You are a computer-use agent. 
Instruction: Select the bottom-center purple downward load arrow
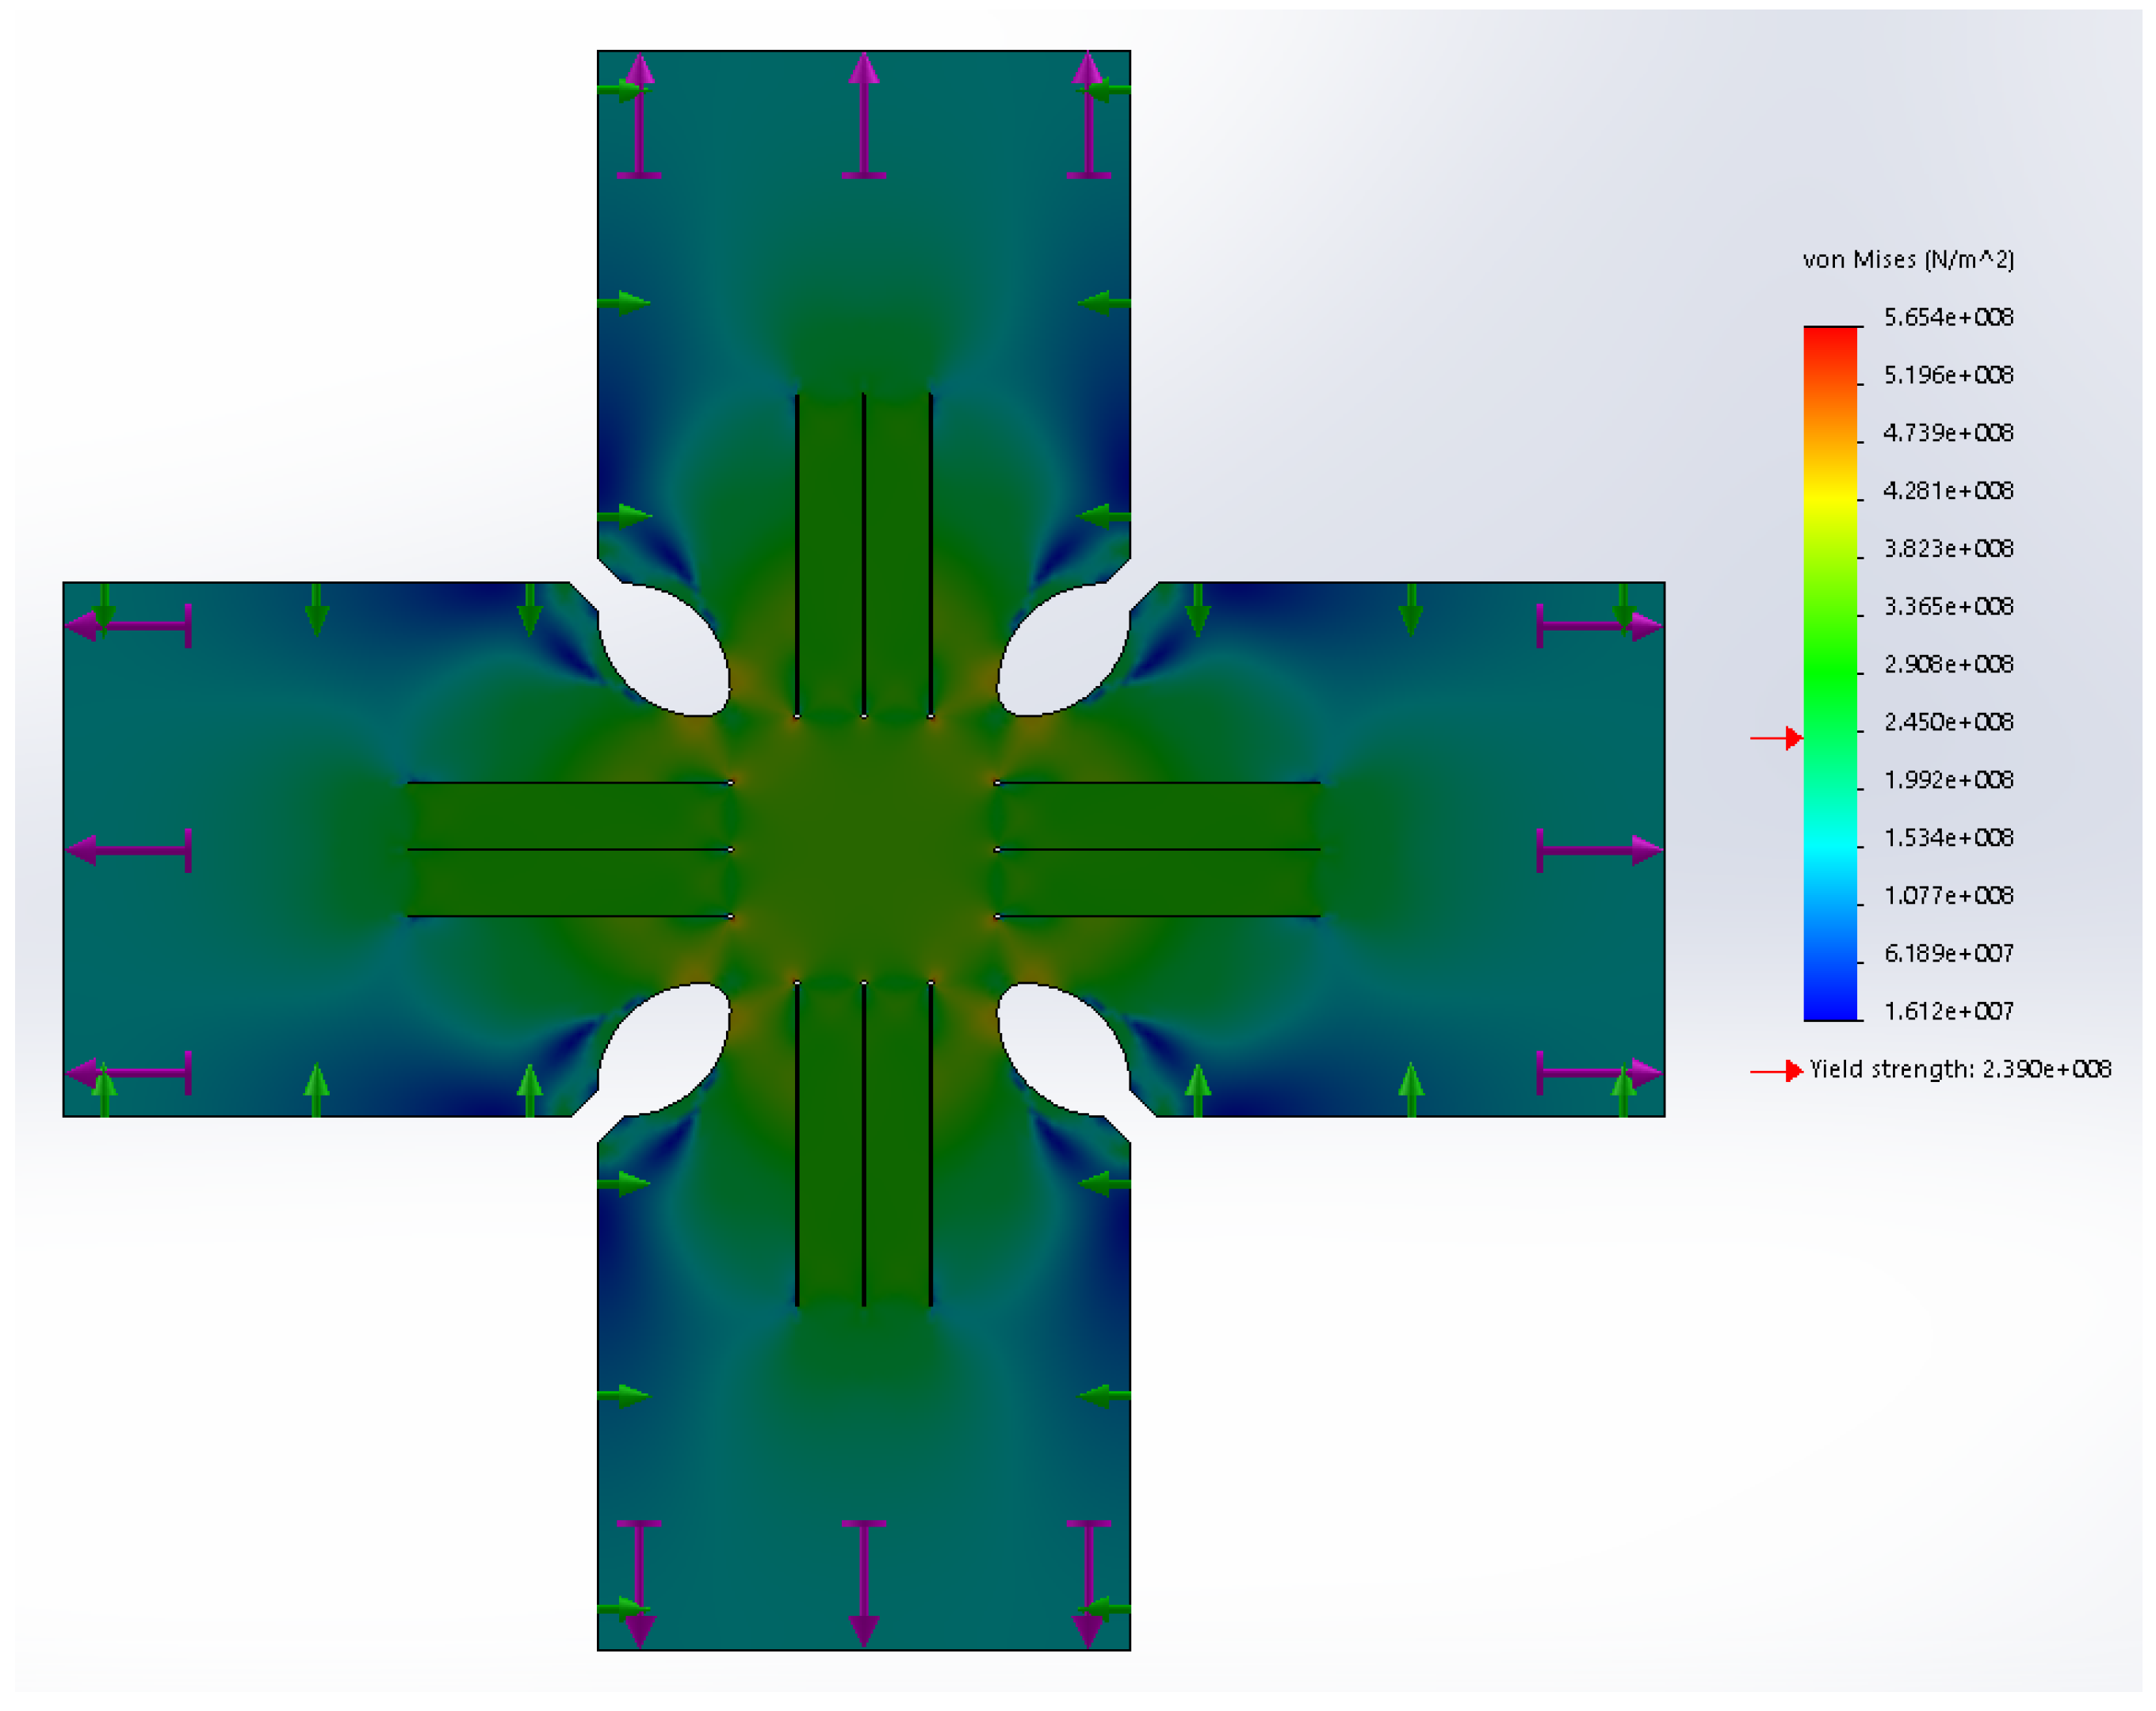tap(863, 1583)
